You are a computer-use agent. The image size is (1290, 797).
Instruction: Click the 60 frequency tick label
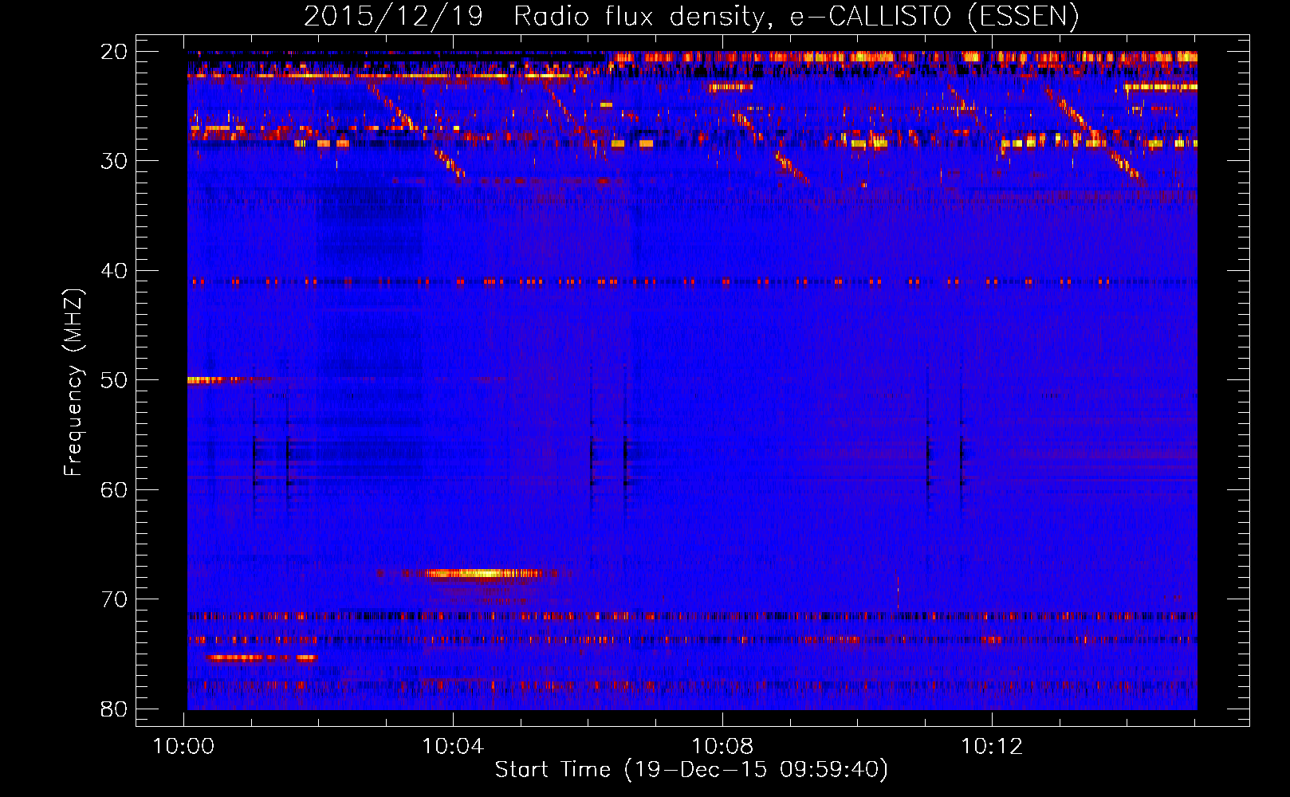pyautogui.click(x=114, y=489)
